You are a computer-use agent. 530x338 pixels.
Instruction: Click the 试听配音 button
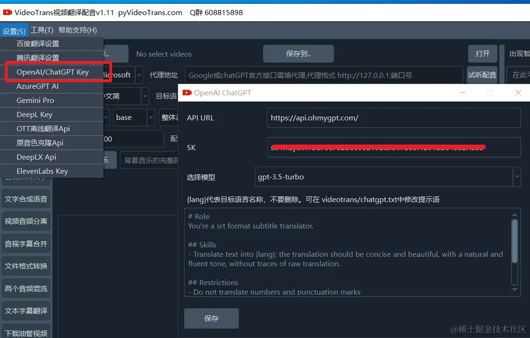[x=482, y=75]
